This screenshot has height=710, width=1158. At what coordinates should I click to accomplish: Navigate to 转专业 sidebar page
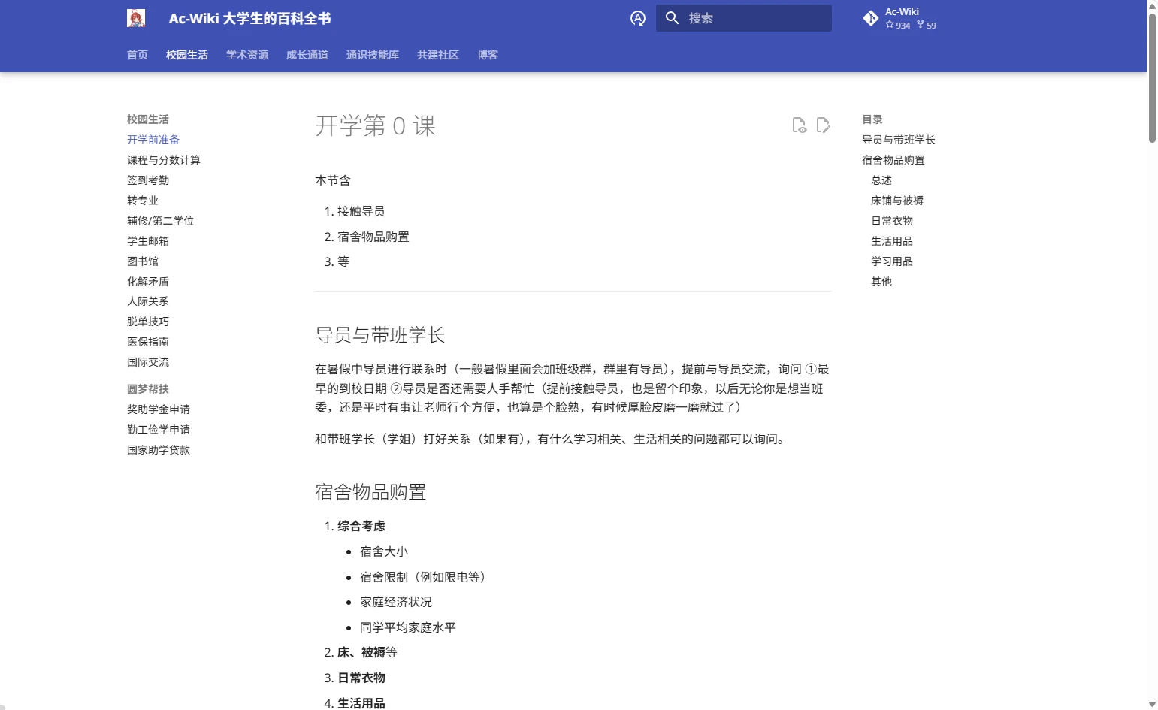pyautogui.click(x=142, y=201)
